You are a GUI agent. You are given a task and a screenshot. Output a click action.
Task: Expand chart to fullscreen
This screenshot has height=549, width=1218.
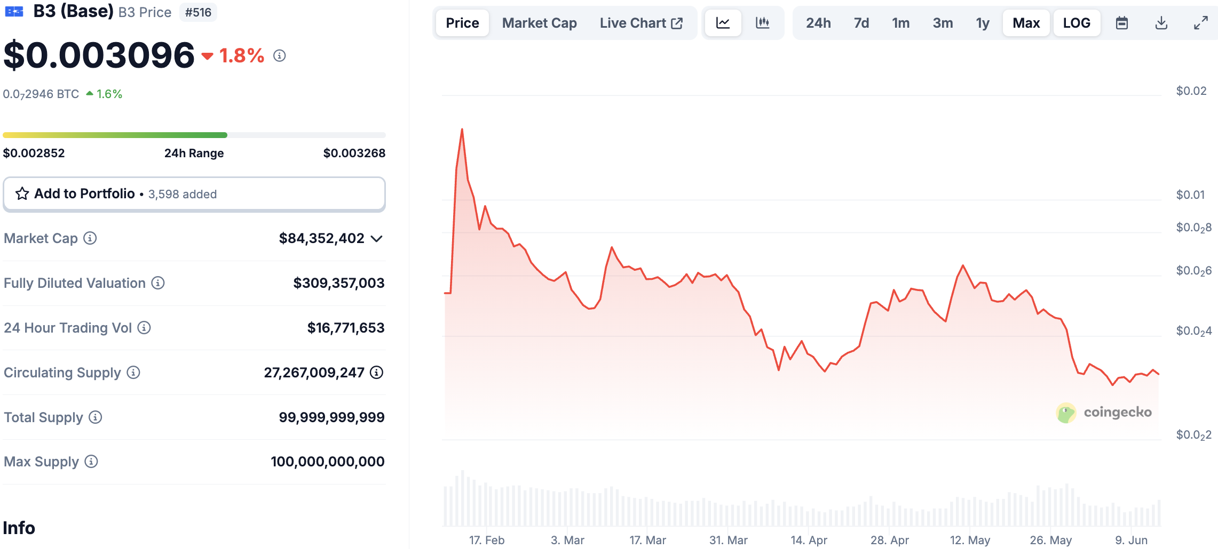(x=1201, y=23)
